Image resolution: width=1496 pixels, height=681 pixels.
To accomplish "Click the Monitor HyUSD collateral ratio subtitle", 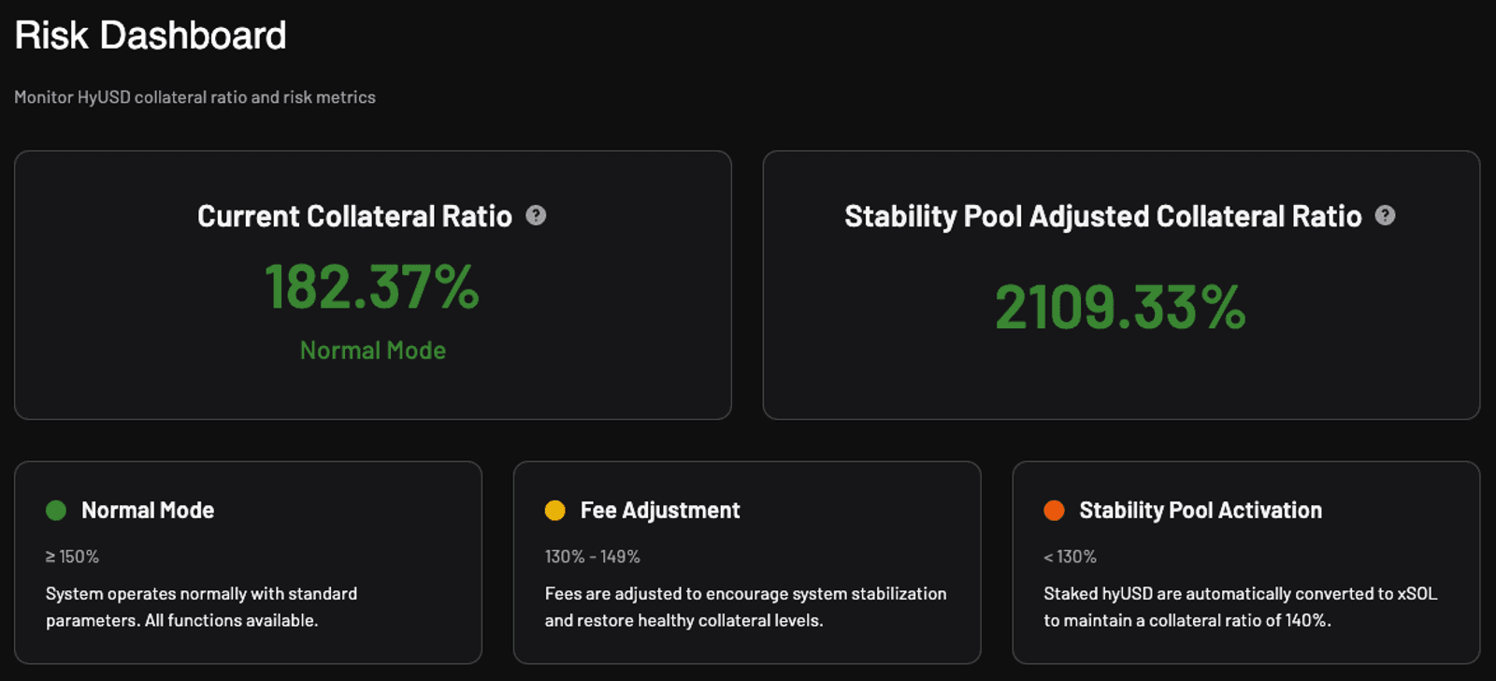I will [x=194, y=97].
